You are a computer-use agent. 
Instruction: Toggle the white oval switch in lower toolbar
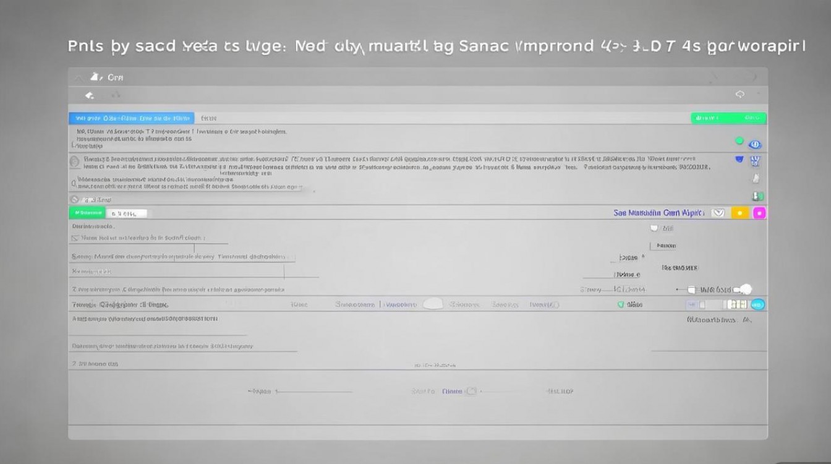click(433, 304)
